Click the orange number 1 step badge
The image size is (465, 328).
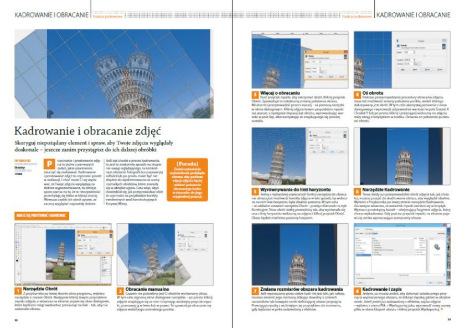[18, 291]
